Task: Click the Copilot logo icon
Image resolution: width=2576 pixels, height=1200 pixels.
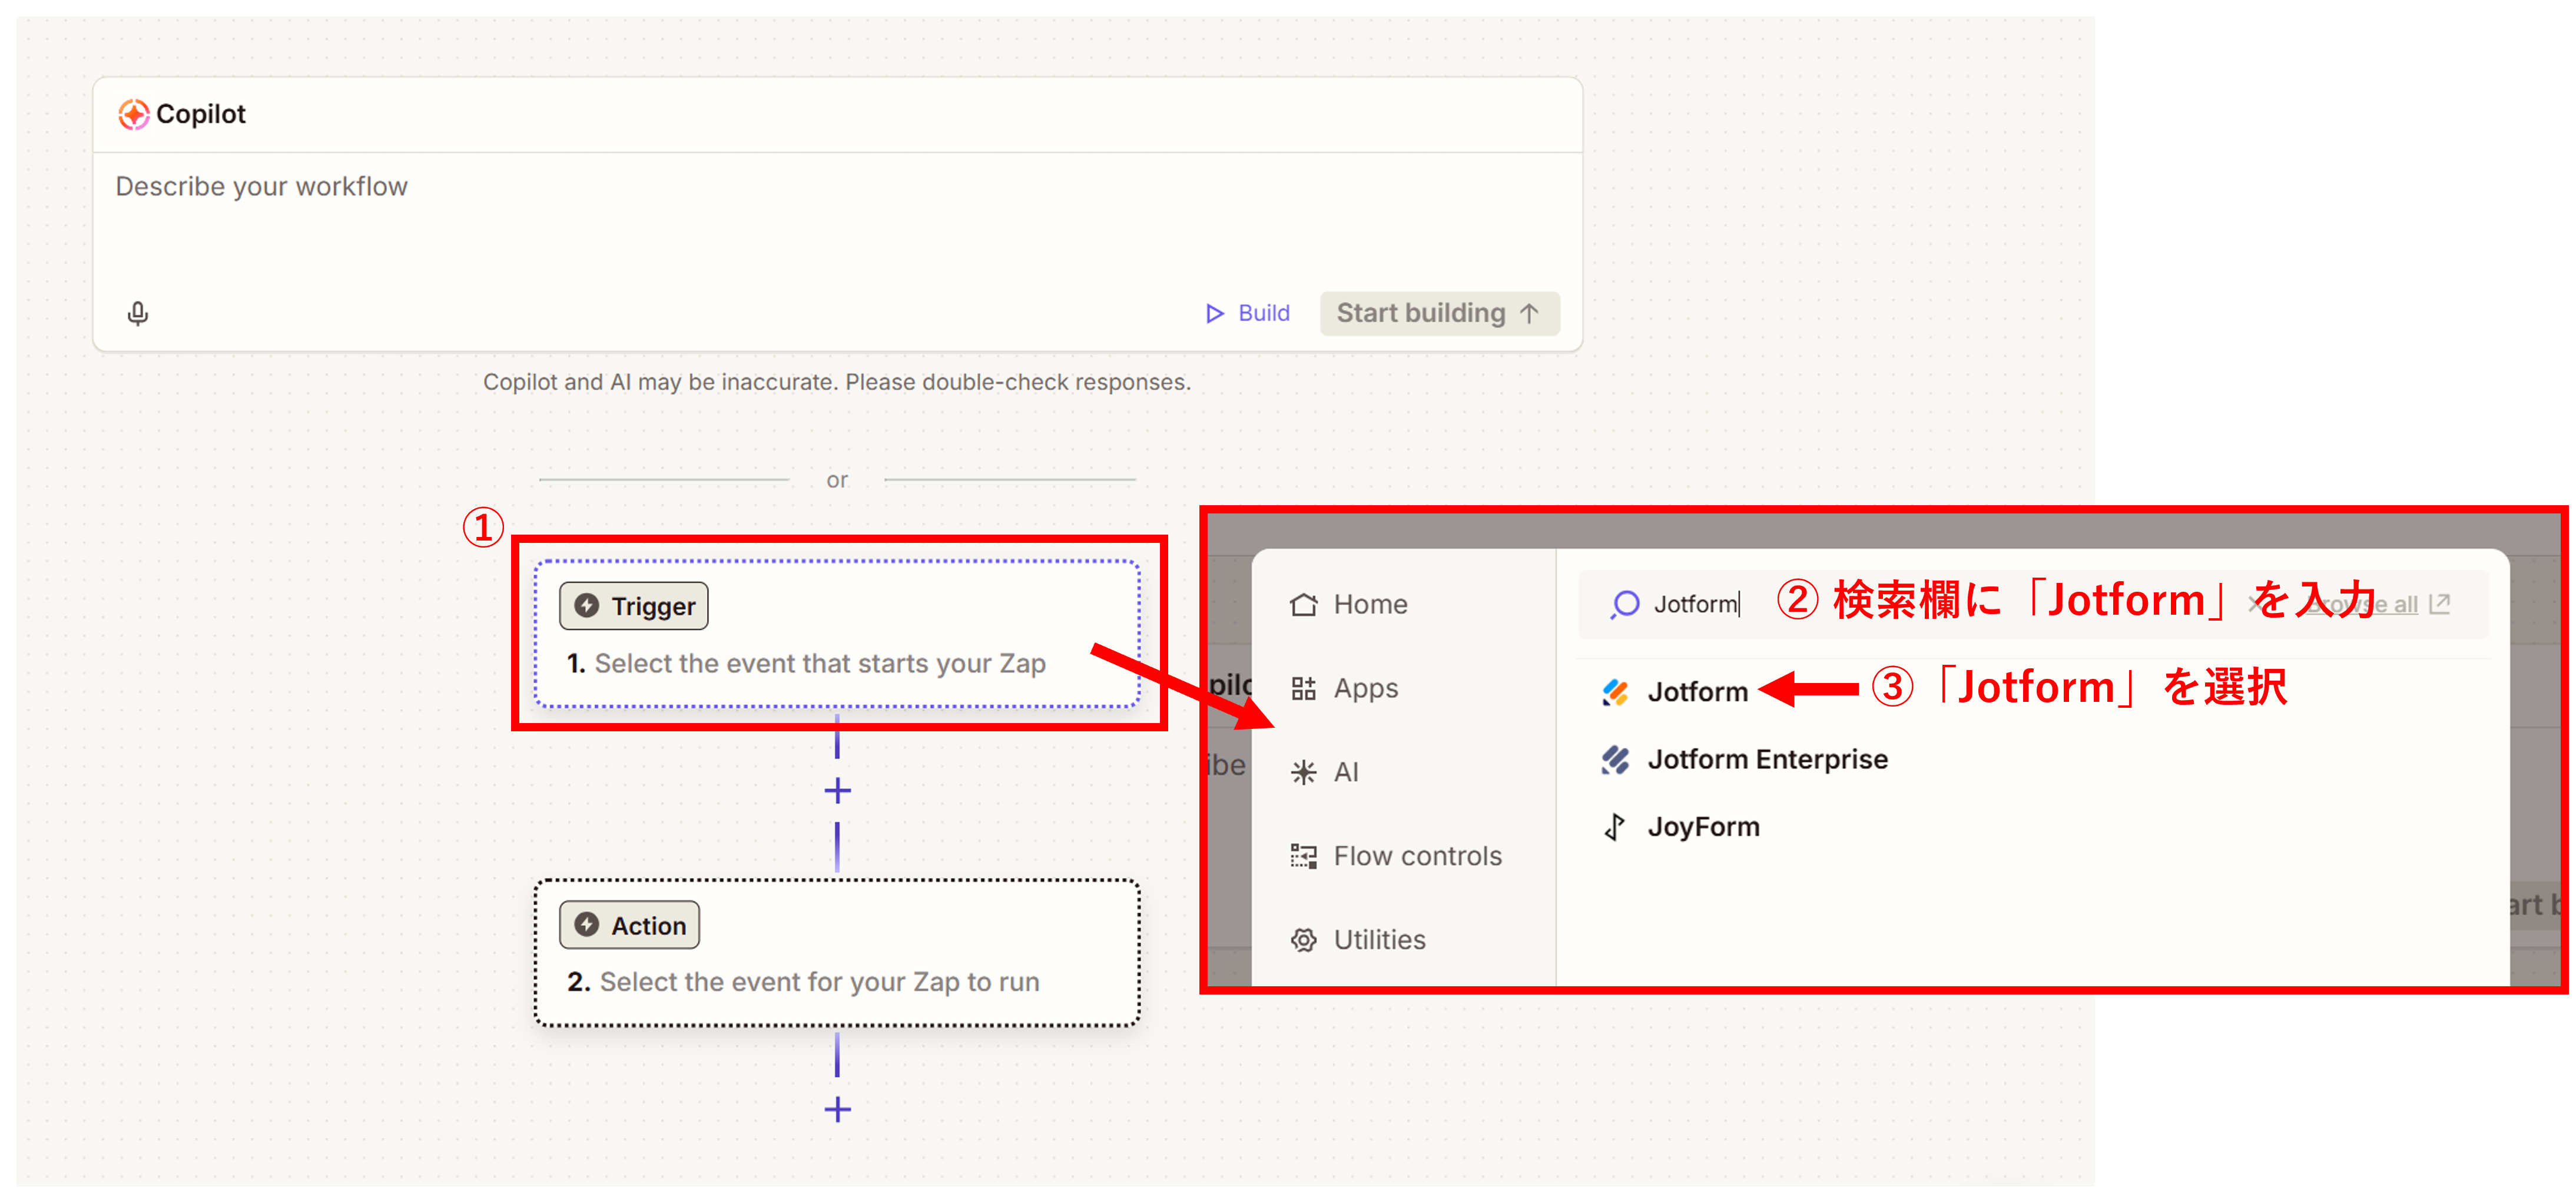Action: click(133, 115)
